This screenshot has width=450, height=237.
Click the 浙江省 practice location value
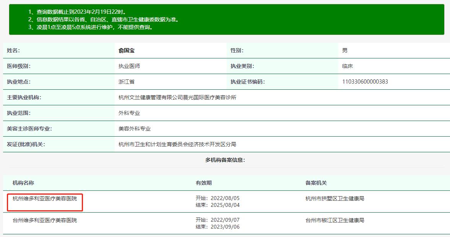click(127, 82)
